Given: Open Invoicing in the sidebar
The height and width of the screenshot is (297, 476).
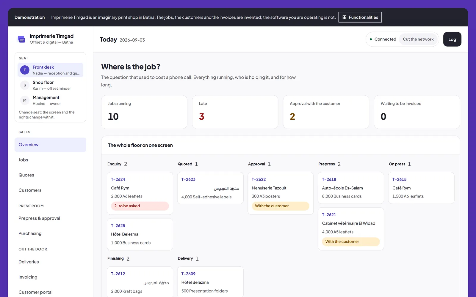Looking at the screenshot, I should point(50,277).
